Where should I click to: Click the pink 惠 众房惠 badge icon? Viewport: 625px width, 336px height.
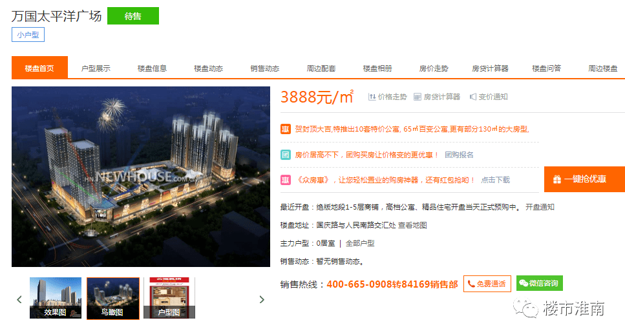pyautogui.click(x=285, y=180)
